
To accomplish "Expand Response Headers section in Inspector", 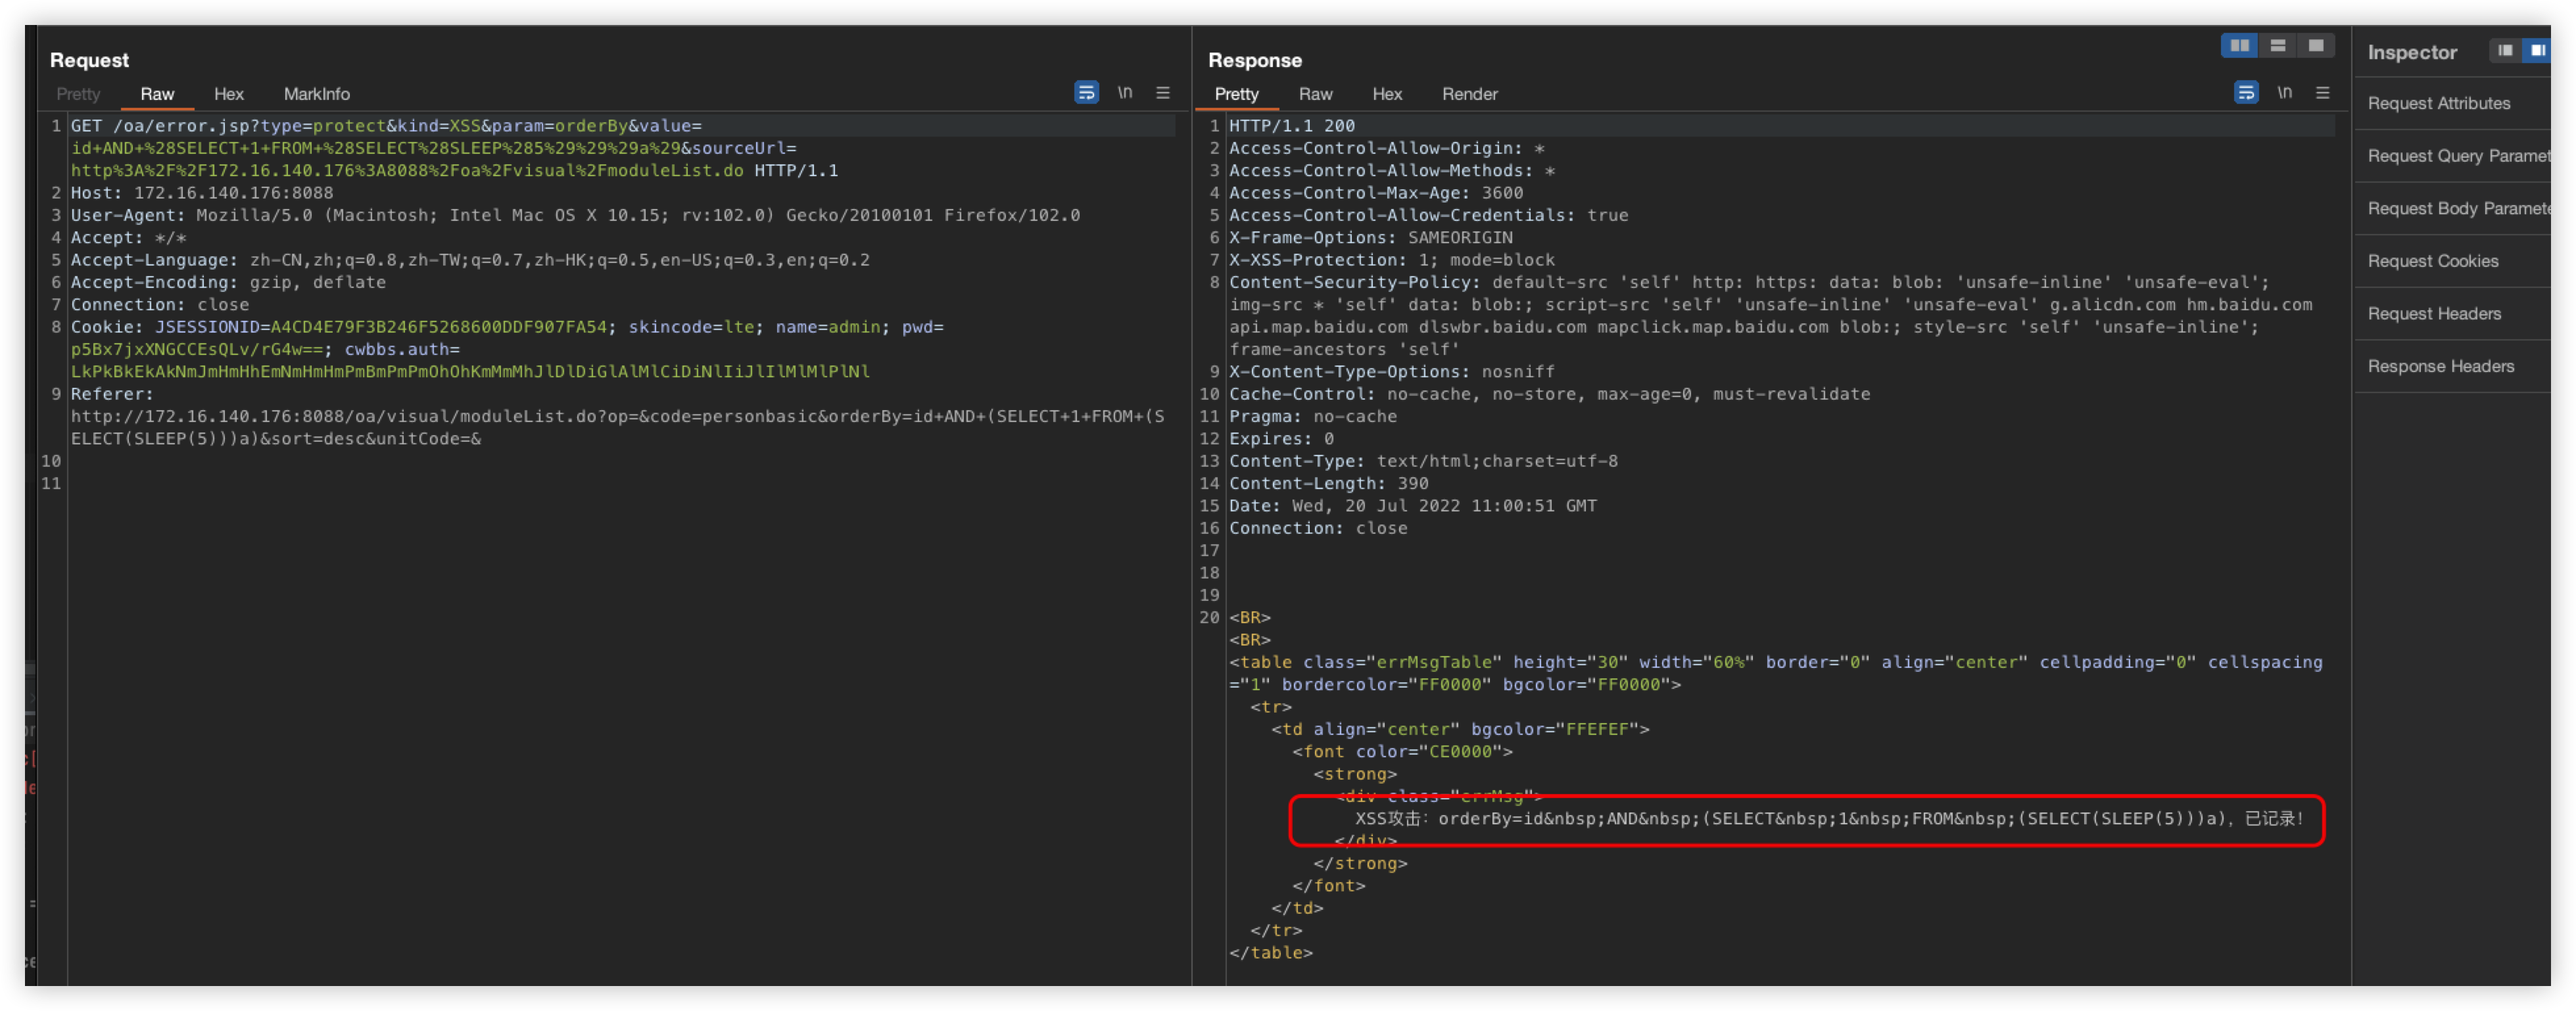I will point(2440,366).
